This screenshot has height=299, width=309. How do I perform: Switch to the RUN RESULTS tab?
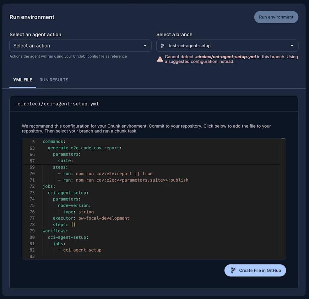click(x=54, y=80)
